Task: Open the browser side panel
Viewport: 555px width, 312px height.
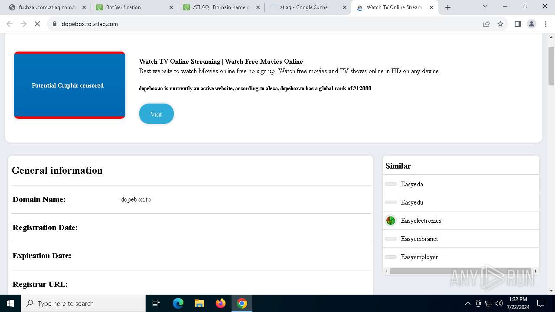Action: [518, 24]
